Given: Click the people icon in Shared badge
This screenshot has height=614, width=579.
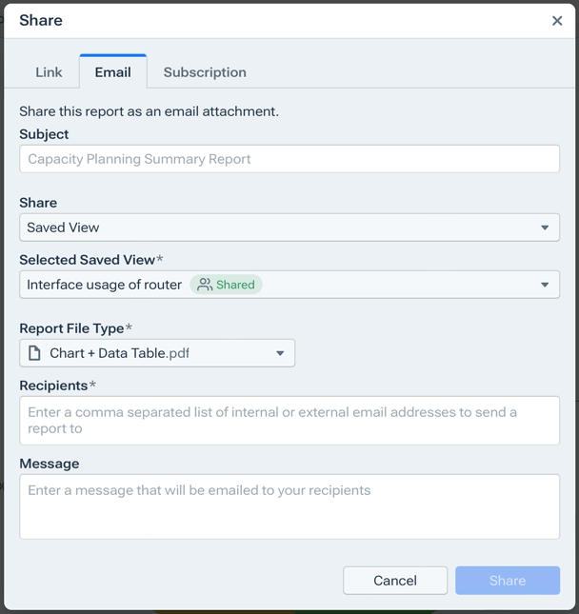Looking at the screenshot, I should (204, 285).
